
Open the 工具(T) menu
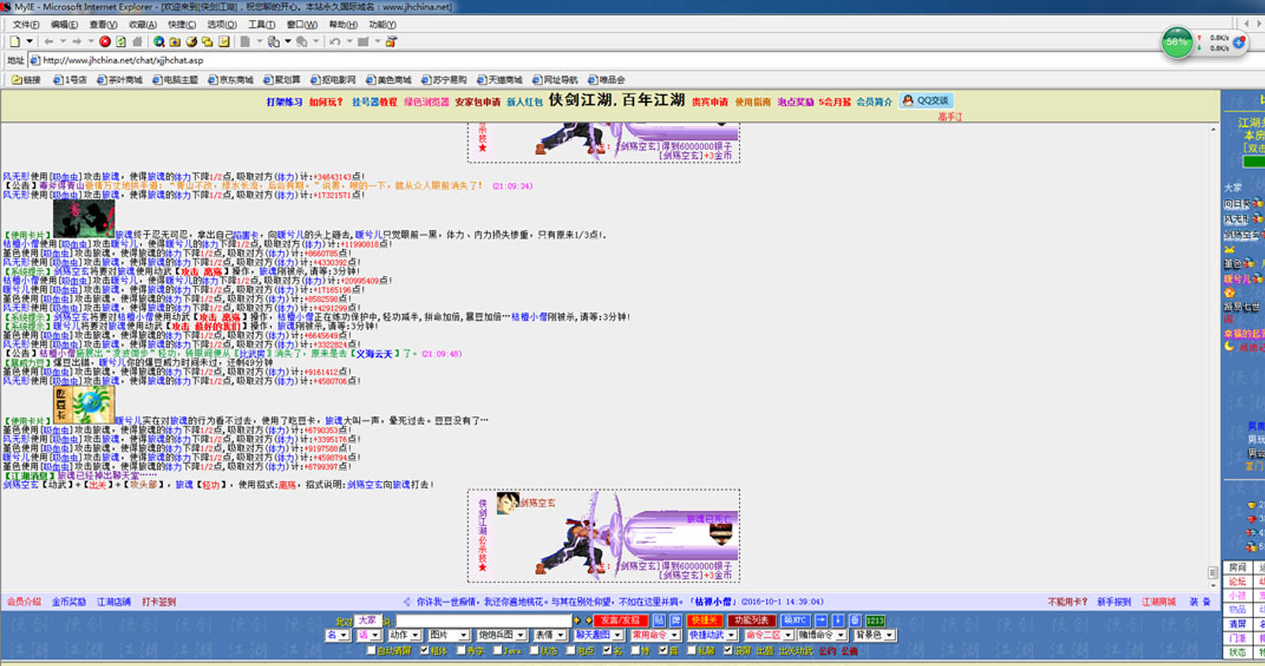(x=262, y=24)
